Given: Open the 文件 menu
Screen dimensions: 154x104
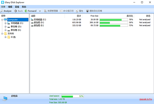Looking at the screenshot, I should pyautogui.click(x=3, y=7).
